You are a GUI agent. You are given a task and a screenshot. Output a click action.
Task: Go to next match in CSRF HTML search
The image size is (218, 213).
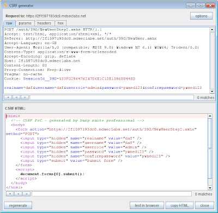(27, 194)
